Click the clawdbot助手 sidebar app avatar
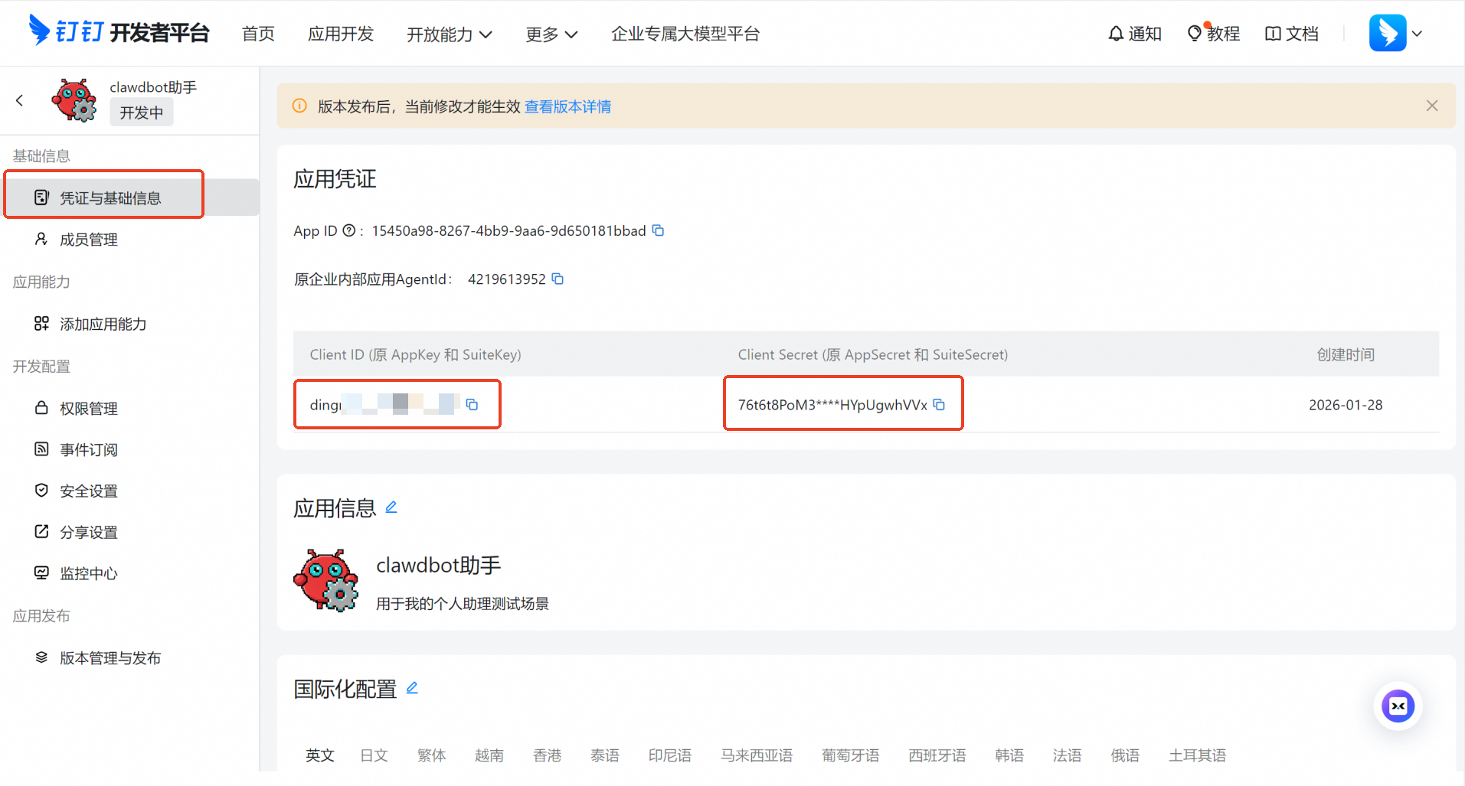 (x=74, y=100)
